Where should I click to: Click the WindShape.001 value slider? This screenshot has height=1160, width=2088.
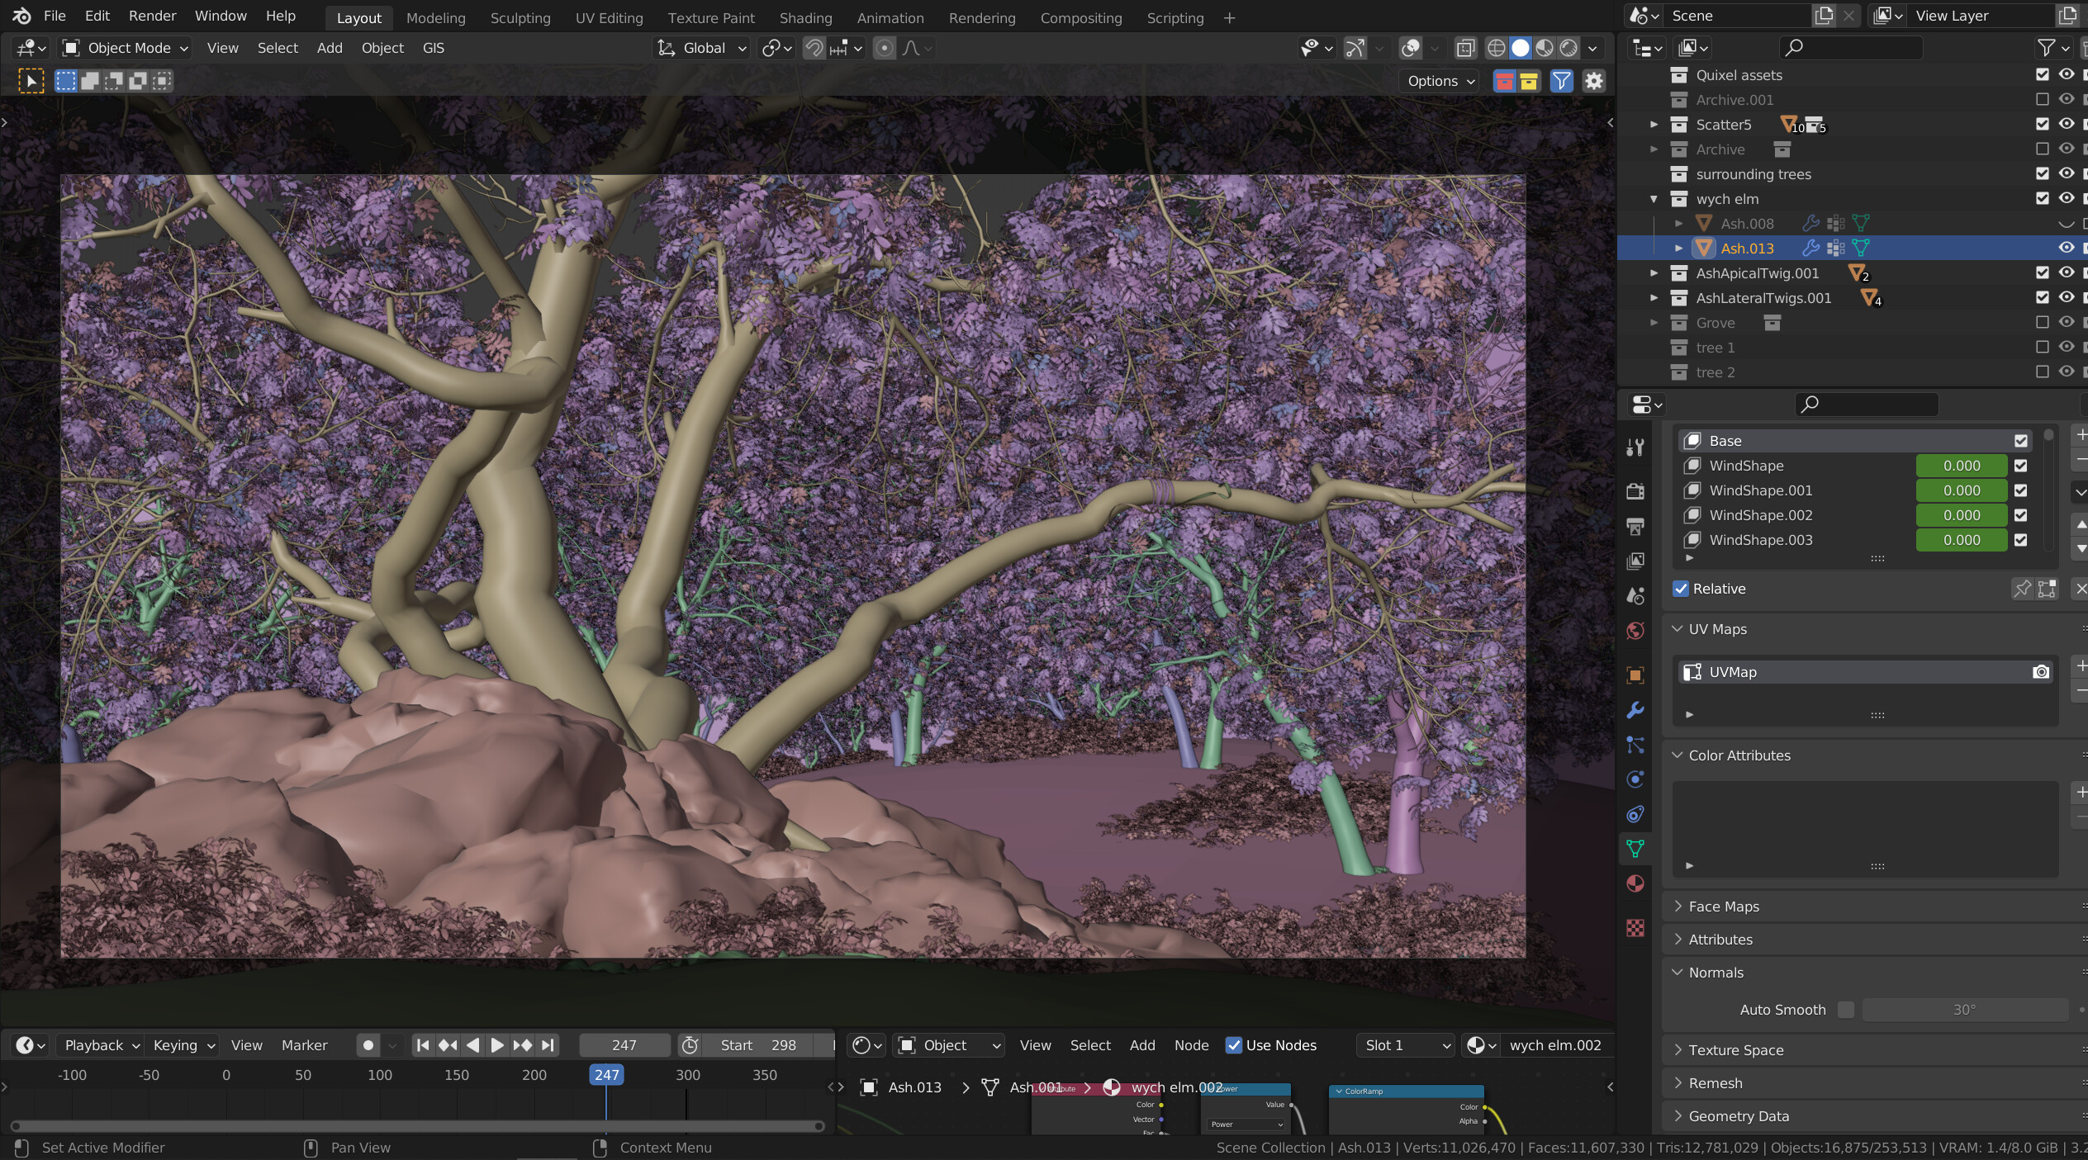(x=1962, y=490)
